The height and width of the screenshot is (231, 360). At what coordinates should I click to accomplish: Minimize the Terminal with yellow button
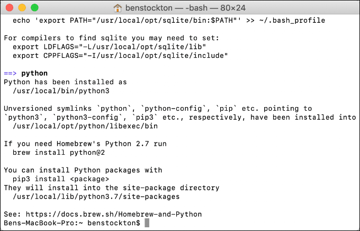click(x=23, y=7)
